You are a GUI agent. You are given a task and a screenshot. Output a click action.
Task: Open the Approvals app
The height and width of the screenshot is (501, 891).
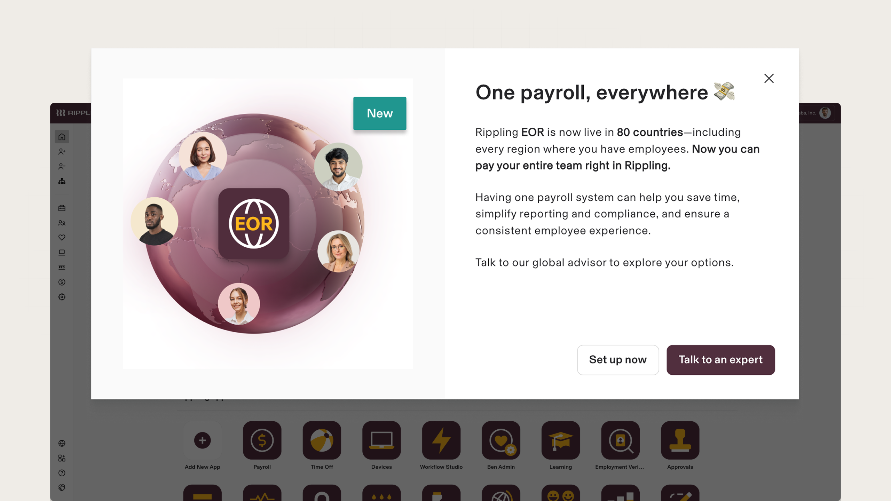pos(680,440)
